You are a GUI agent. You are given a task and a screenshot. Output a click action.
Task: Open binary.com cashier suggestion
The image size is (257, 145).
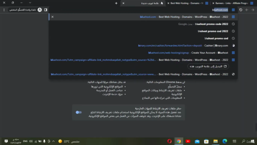coord(143,46)
